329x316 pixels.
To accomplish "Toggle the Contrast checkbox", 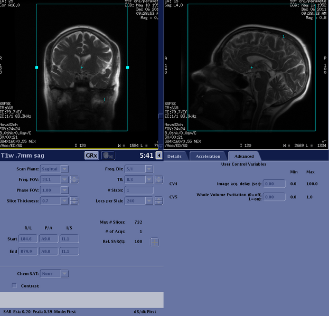I will coord(14,286).
